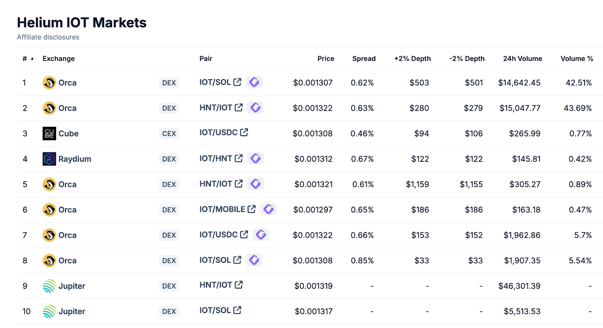Click purple gem badge beside IOT/MOBILE
Screen dimensions: 603x328
pos(268,209)
